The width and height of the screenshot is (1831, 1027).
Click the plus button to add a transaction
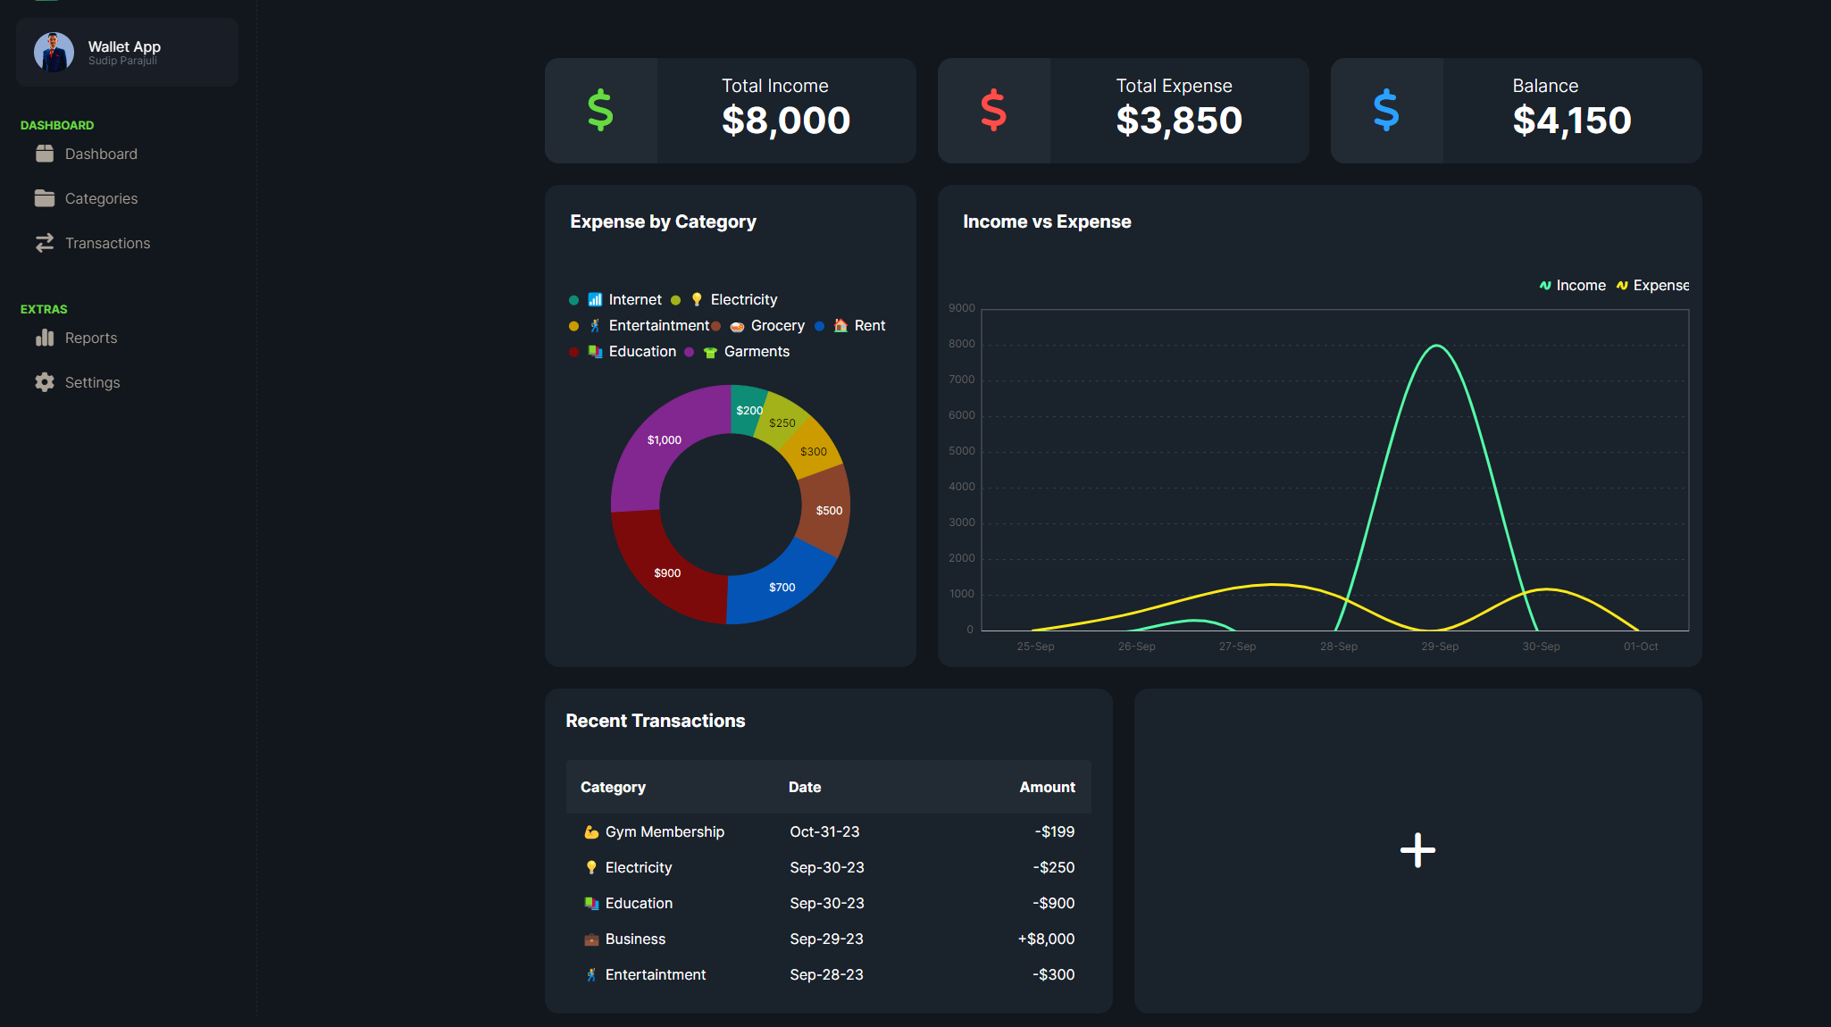[x=1417, y=850]
